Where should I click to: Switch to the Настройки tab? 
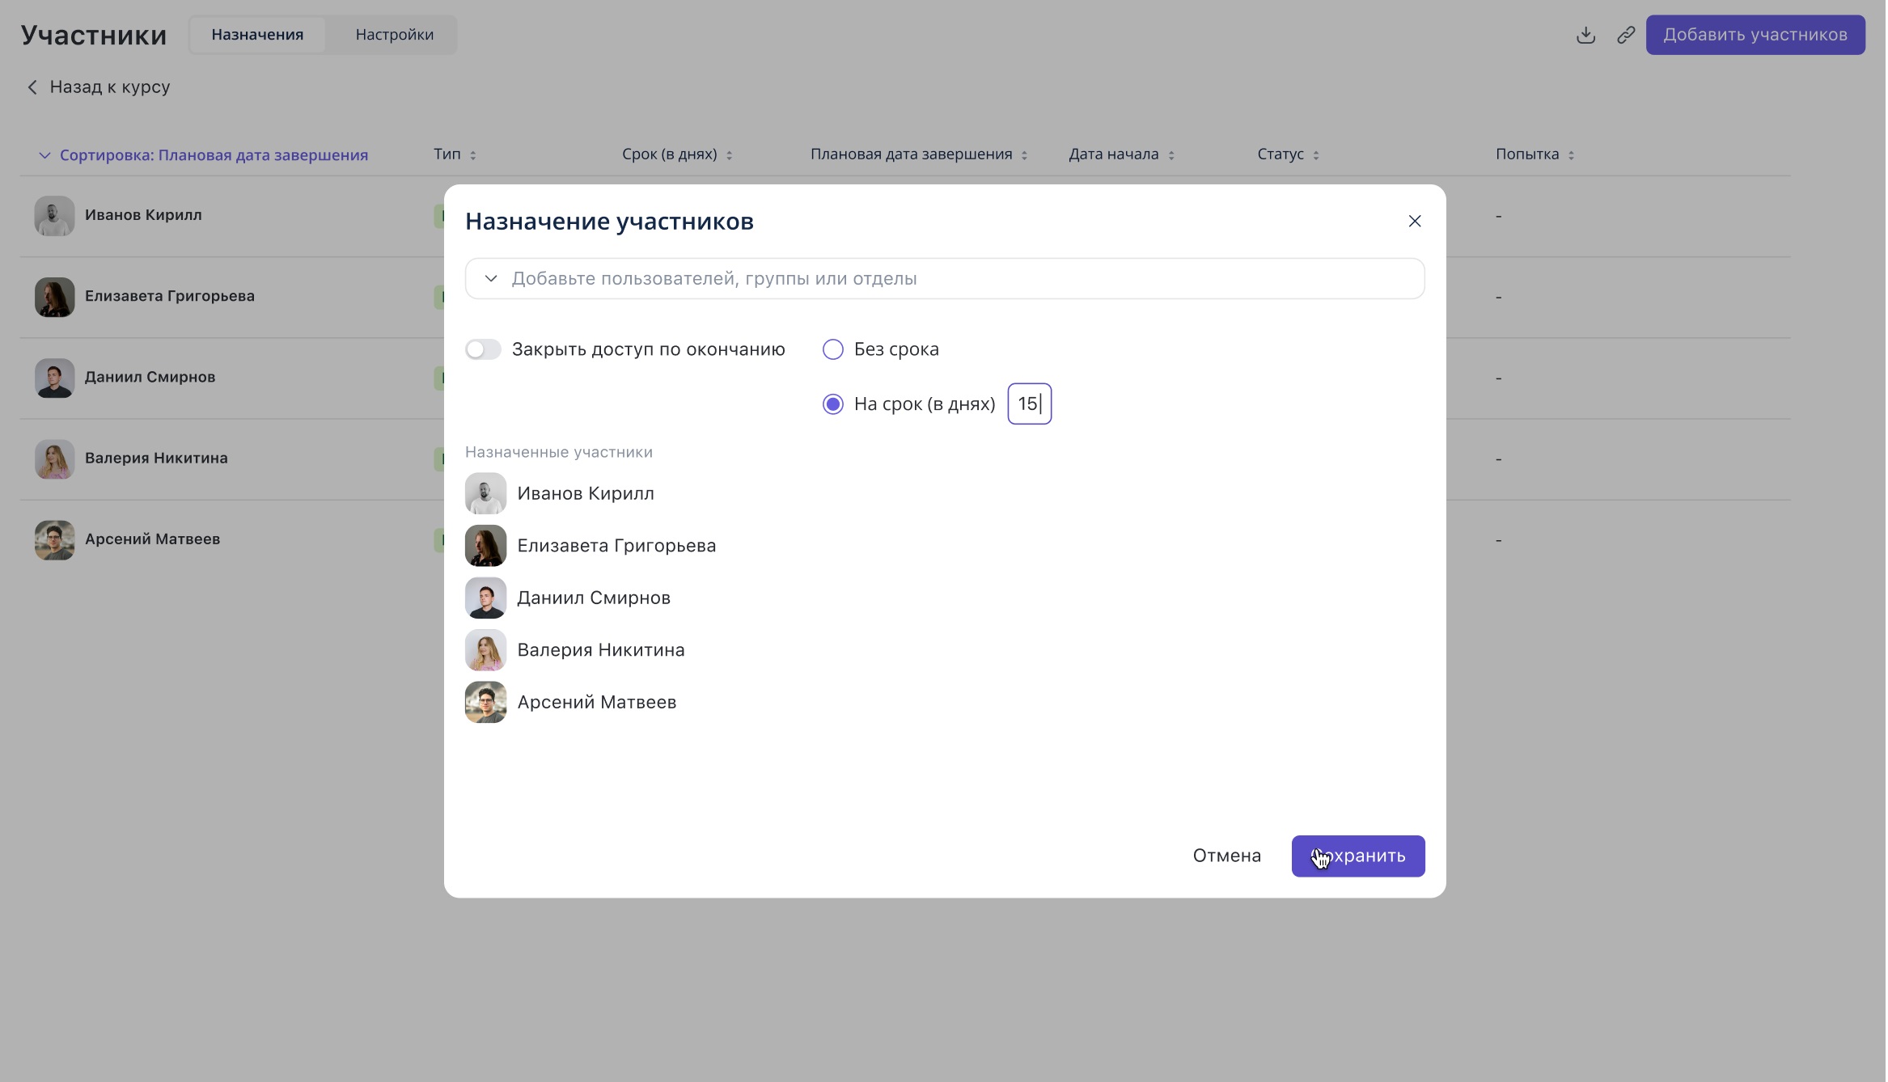tap(394, 35)
